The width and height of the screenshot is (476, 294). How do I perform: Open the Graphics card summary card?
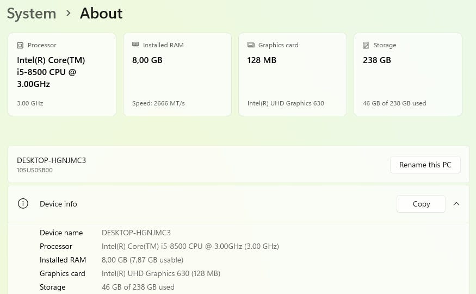coord(293,74)
